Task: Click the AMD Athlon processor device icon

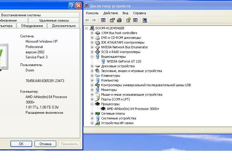Action: point(103,109)
